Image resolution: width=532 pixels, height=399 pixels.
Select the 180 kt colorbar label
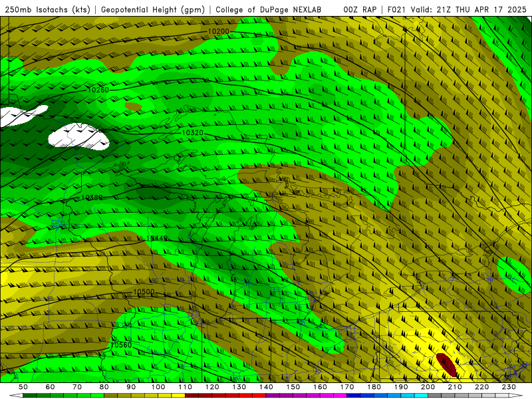[x=374, y=387]
